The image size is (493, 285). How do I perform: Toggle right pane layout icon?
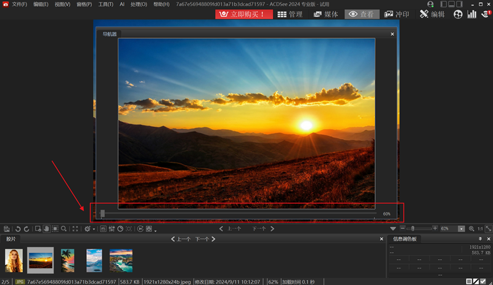(x=460, y=4)
